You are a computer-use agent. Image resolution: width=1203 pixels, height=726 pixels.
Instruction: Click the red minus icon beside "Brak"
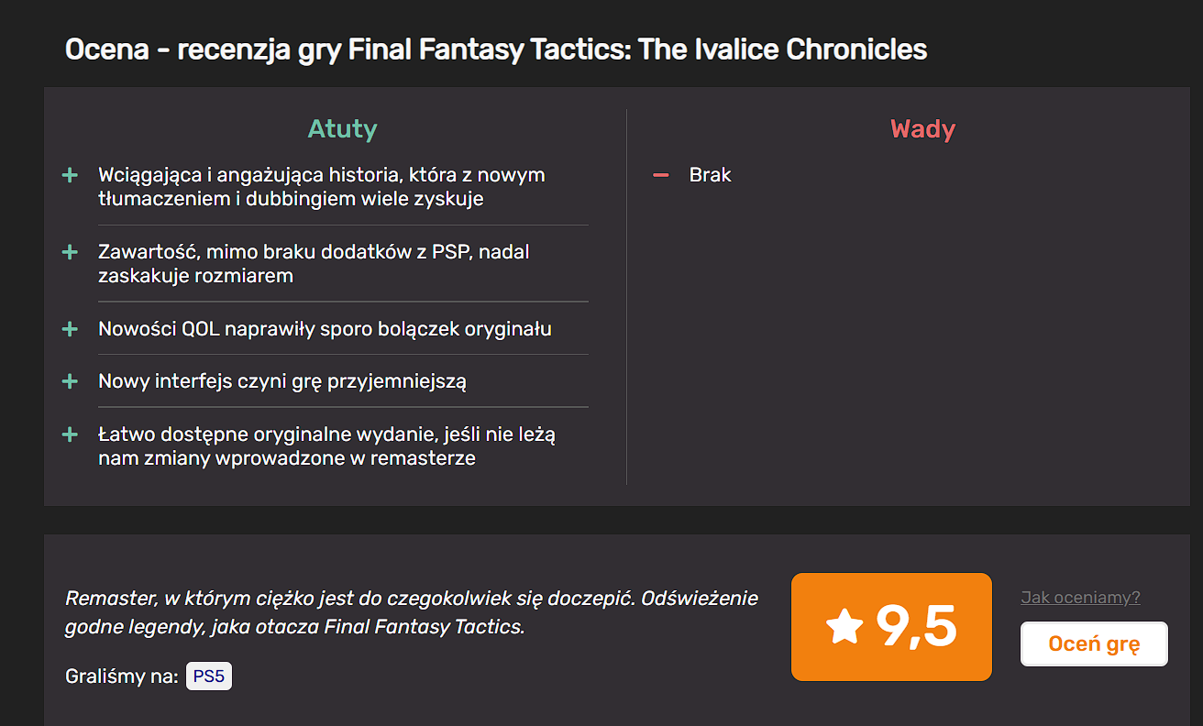[661, 175]
